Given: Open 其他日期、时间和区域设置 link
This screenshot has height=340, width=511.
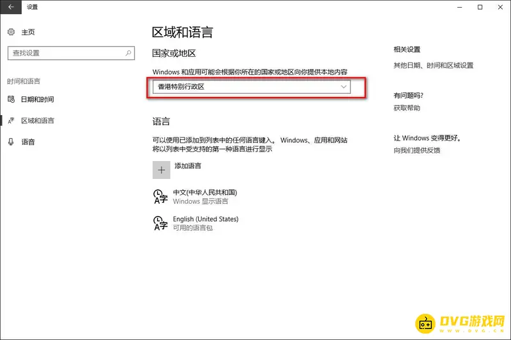Looking at the screenshot, I should pyautogui.click(x=433, y=65).
